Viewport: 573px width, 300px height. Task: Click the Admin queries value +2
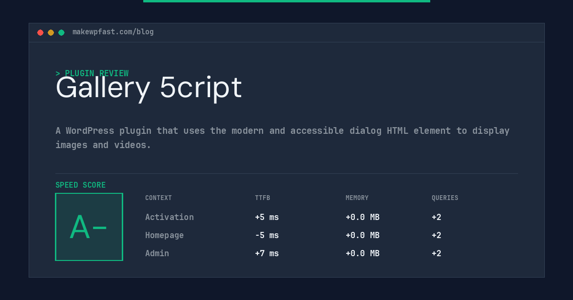[x=436, y=253]
